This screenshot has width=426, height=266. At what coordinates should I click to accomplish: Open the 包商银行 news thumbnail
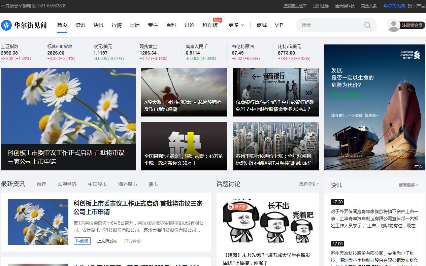point(275,92)
